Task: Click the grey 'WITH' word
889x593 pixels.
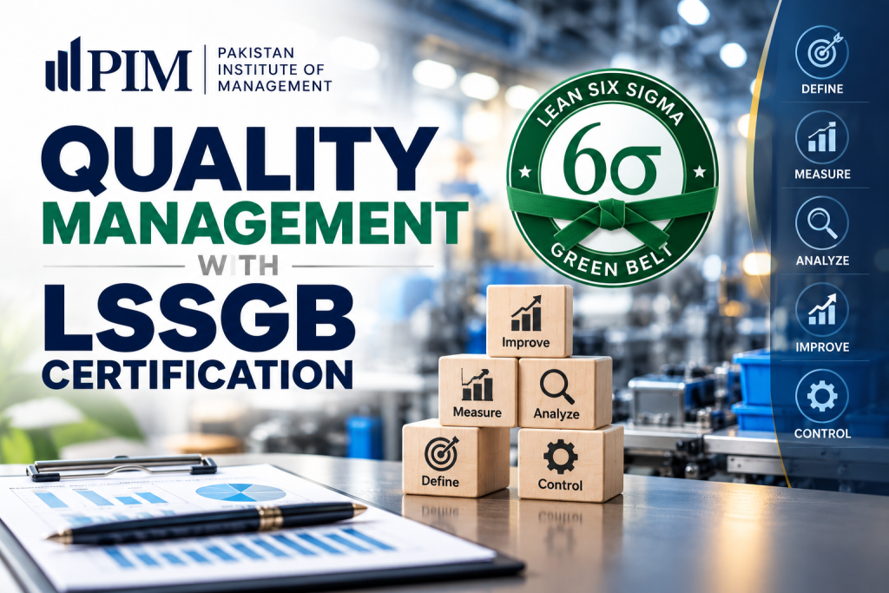Action: [238, 265]
